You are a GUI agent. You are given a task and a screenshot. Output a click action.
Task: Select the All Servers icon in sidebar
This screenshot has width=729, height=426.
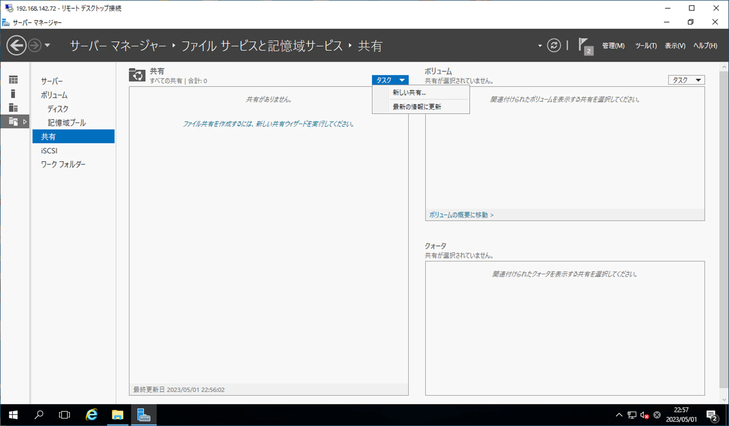[13, 108]
